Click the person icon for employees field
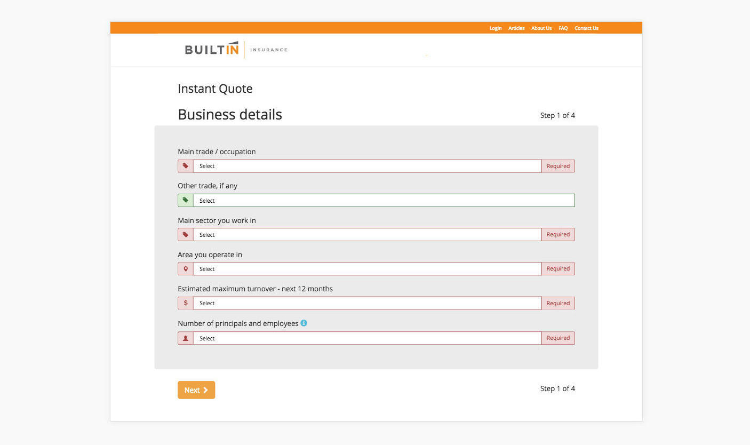Viewport: 750px width, 445px height. point(186,338)
